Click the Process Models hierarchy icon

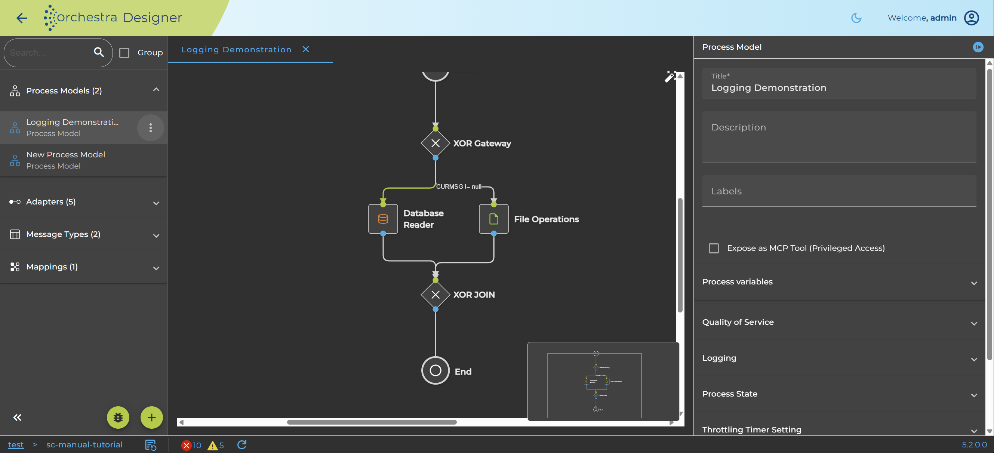15,91
